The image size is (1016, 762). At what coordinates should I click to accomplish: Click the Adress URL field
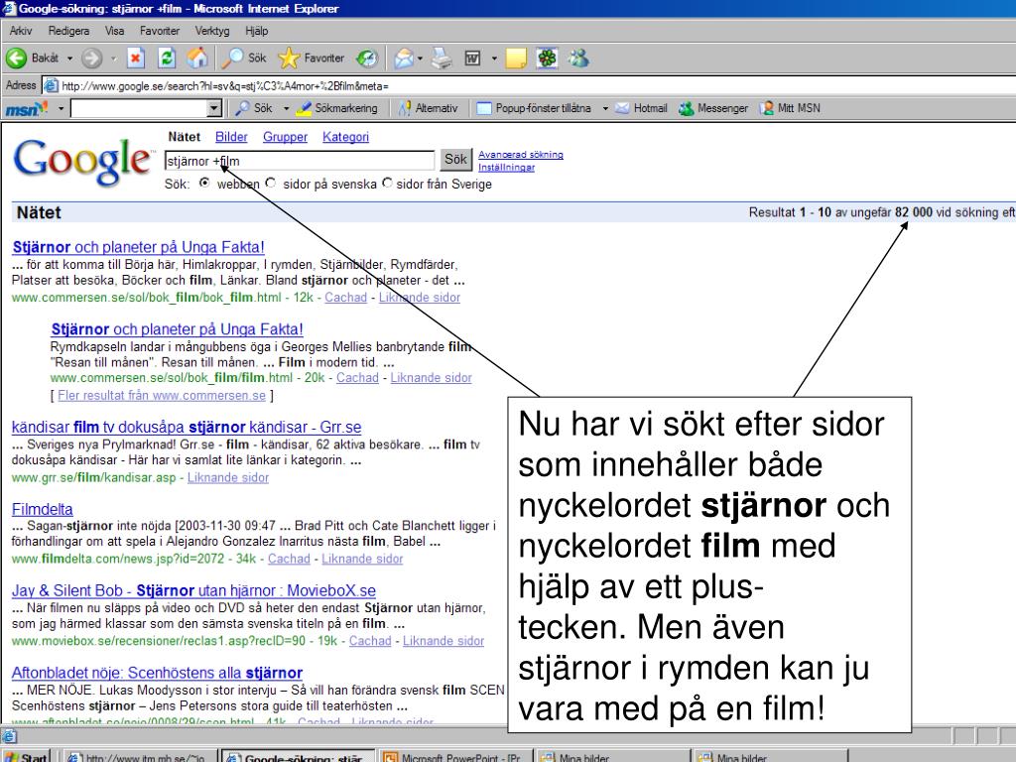(529, 85)
